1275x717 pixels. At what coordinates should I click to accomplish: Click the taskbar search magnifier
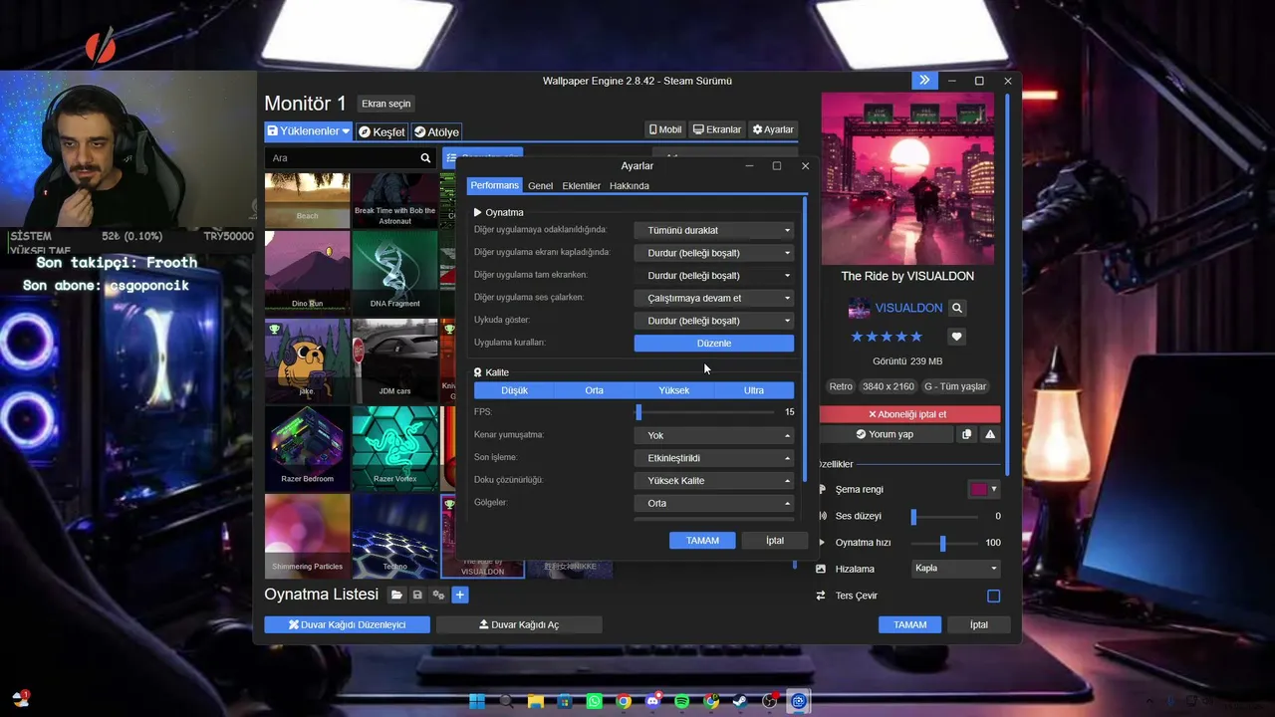pos(506,701)
